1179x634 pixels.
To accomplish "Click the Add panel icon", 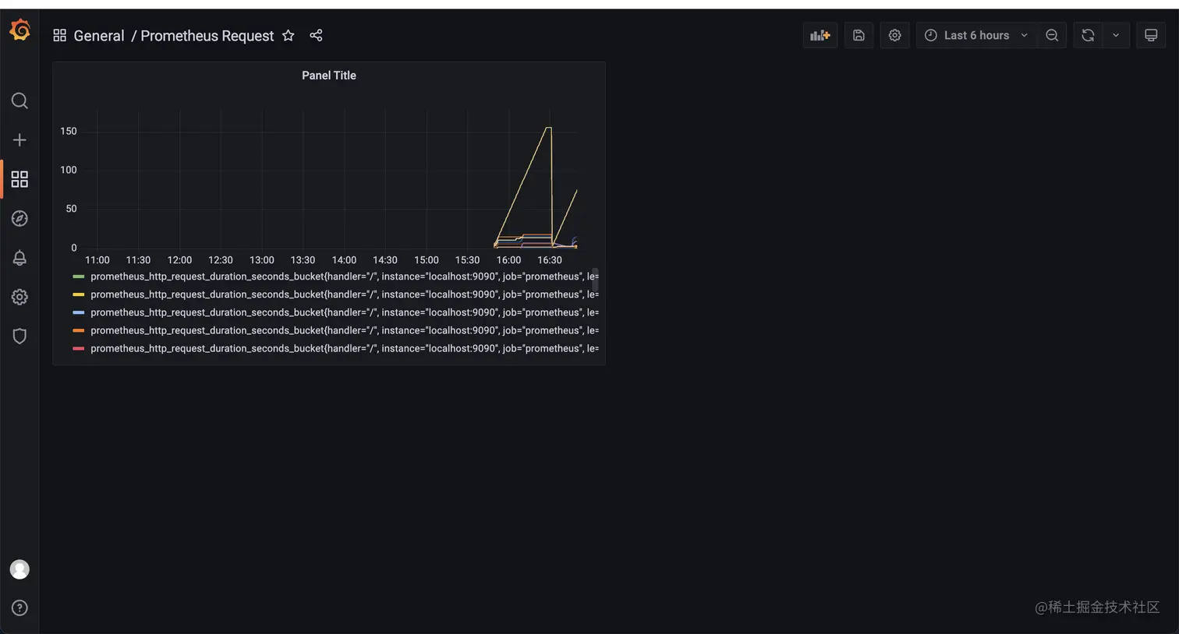I will [x=820, y=35].
